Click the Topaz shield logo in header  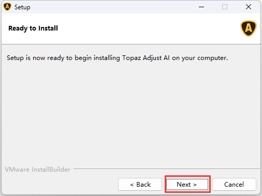[249, 28]
